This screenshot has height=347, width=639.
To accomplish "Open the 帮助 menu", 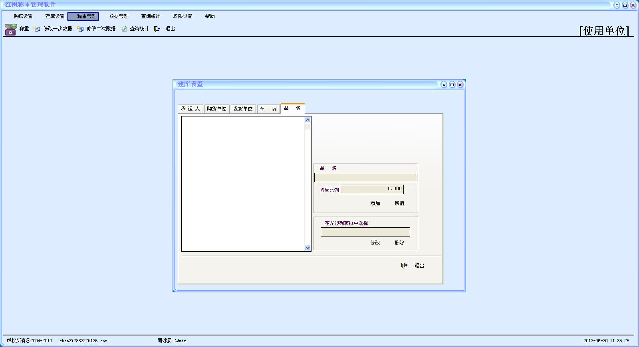I will [210, 16].
